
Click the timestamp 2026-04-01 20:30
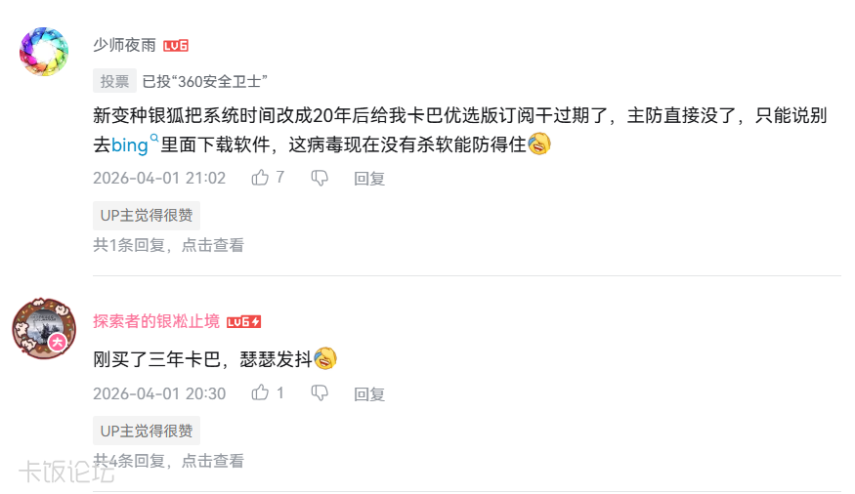[159, 393]
